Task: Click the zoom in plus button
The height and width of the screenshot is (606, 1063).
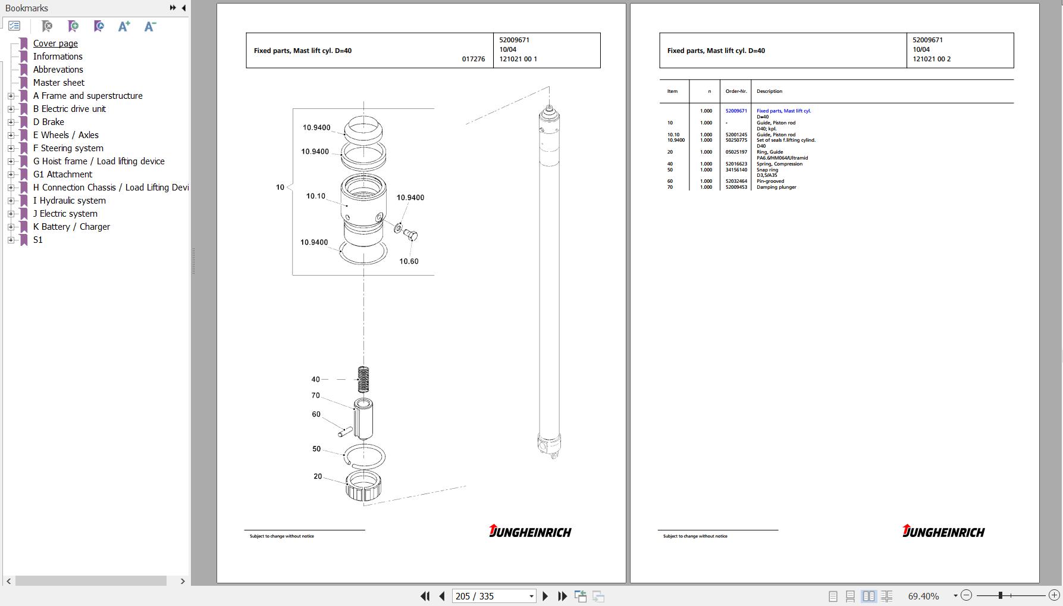Action: [x=1054, y=595]
